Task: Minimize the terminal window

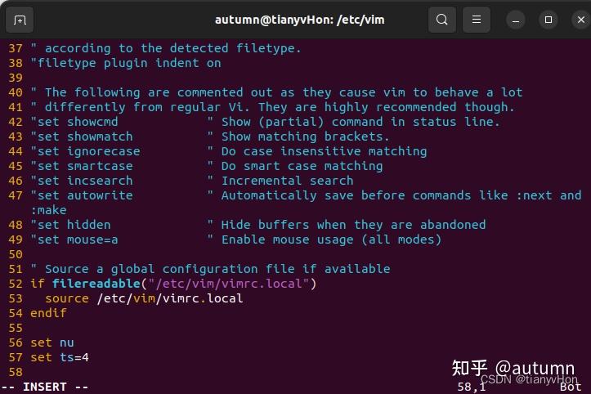Action: point(516,20)
